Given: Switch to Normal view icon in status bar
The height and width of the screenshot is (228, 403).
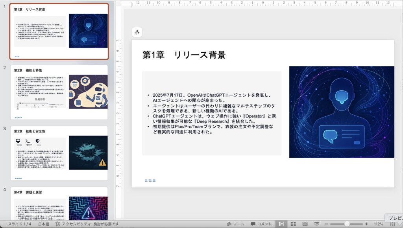Looking at the screenshot, I should point(281,224).
